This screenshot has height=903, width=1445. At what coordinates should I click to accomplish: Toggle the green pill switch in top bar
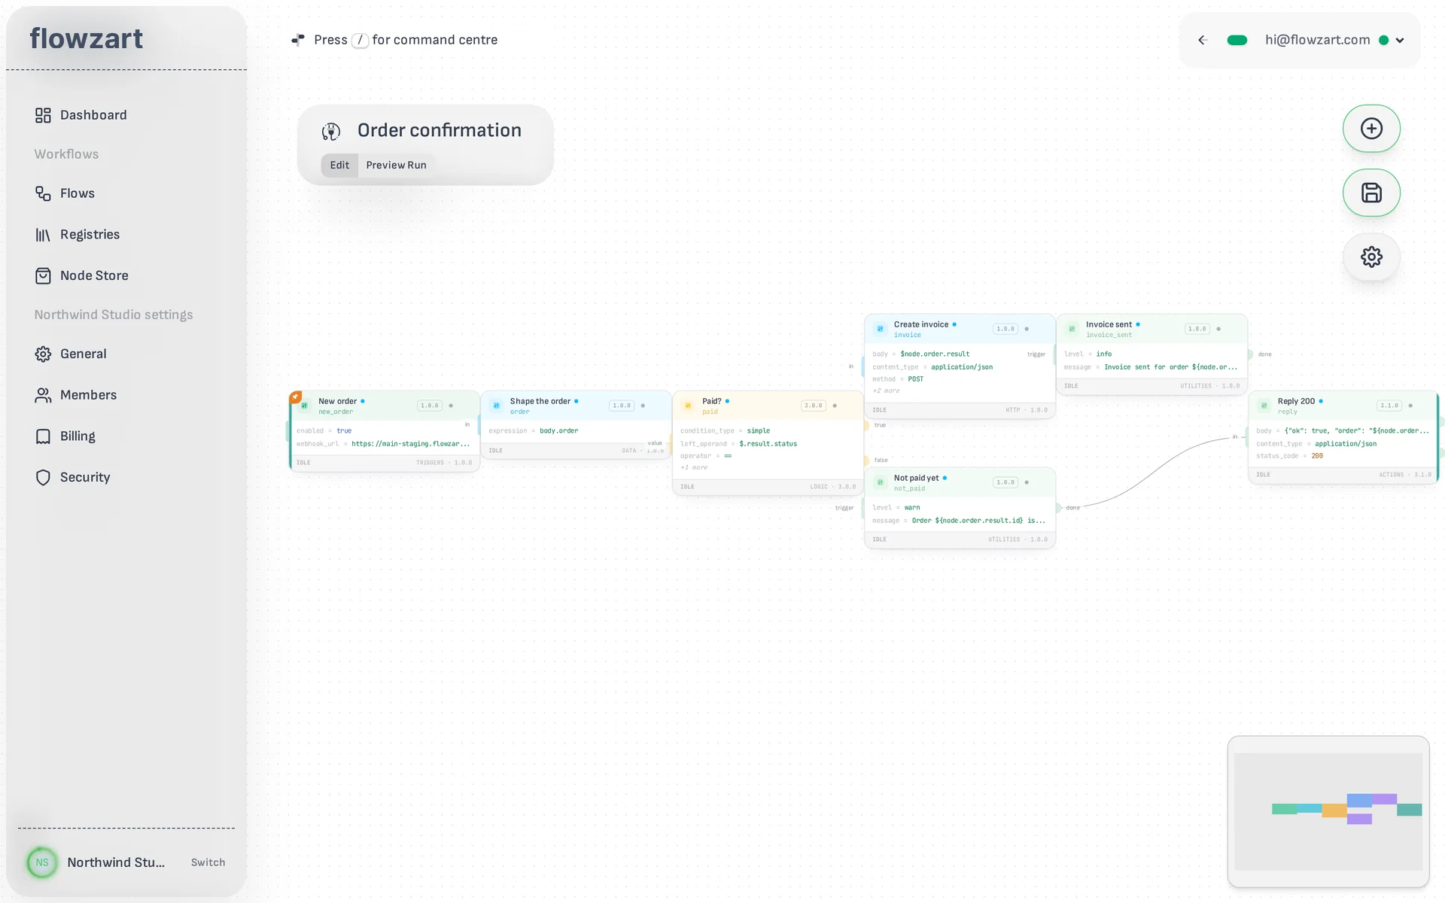pos(1237,41)
